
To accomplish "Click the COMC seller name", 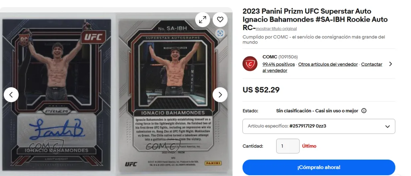I will (269, 57).
